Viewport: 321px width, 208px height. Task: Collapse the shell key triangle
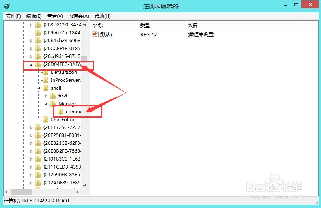click(39, 88)
